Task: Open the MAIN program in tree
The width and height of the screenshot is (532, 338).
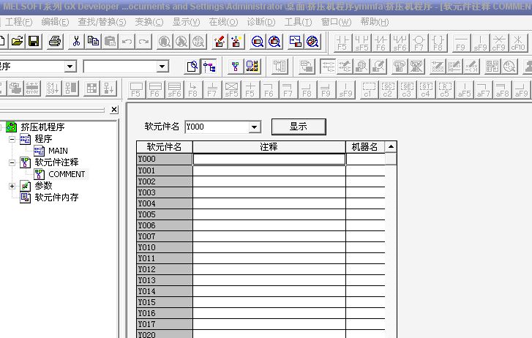Action: [x=58, y=151]
